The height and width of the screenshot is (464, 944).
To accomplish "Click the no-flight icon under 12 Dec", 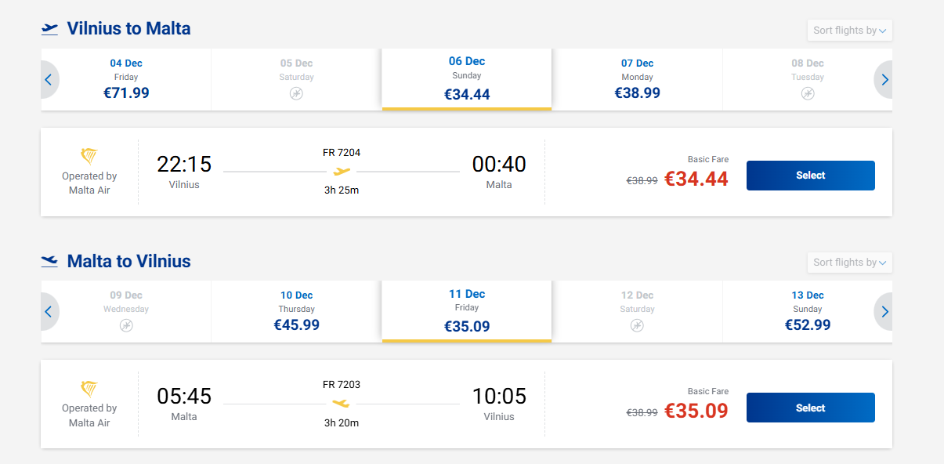I will [637, 325].
